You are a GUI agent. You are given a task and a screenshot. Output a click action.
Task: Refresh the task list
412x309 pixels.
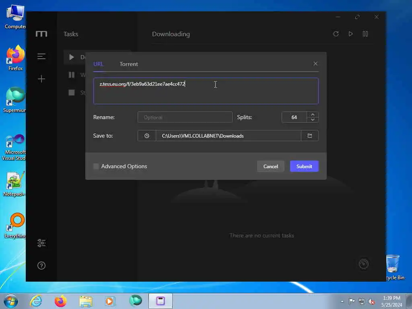click(336, 34)
